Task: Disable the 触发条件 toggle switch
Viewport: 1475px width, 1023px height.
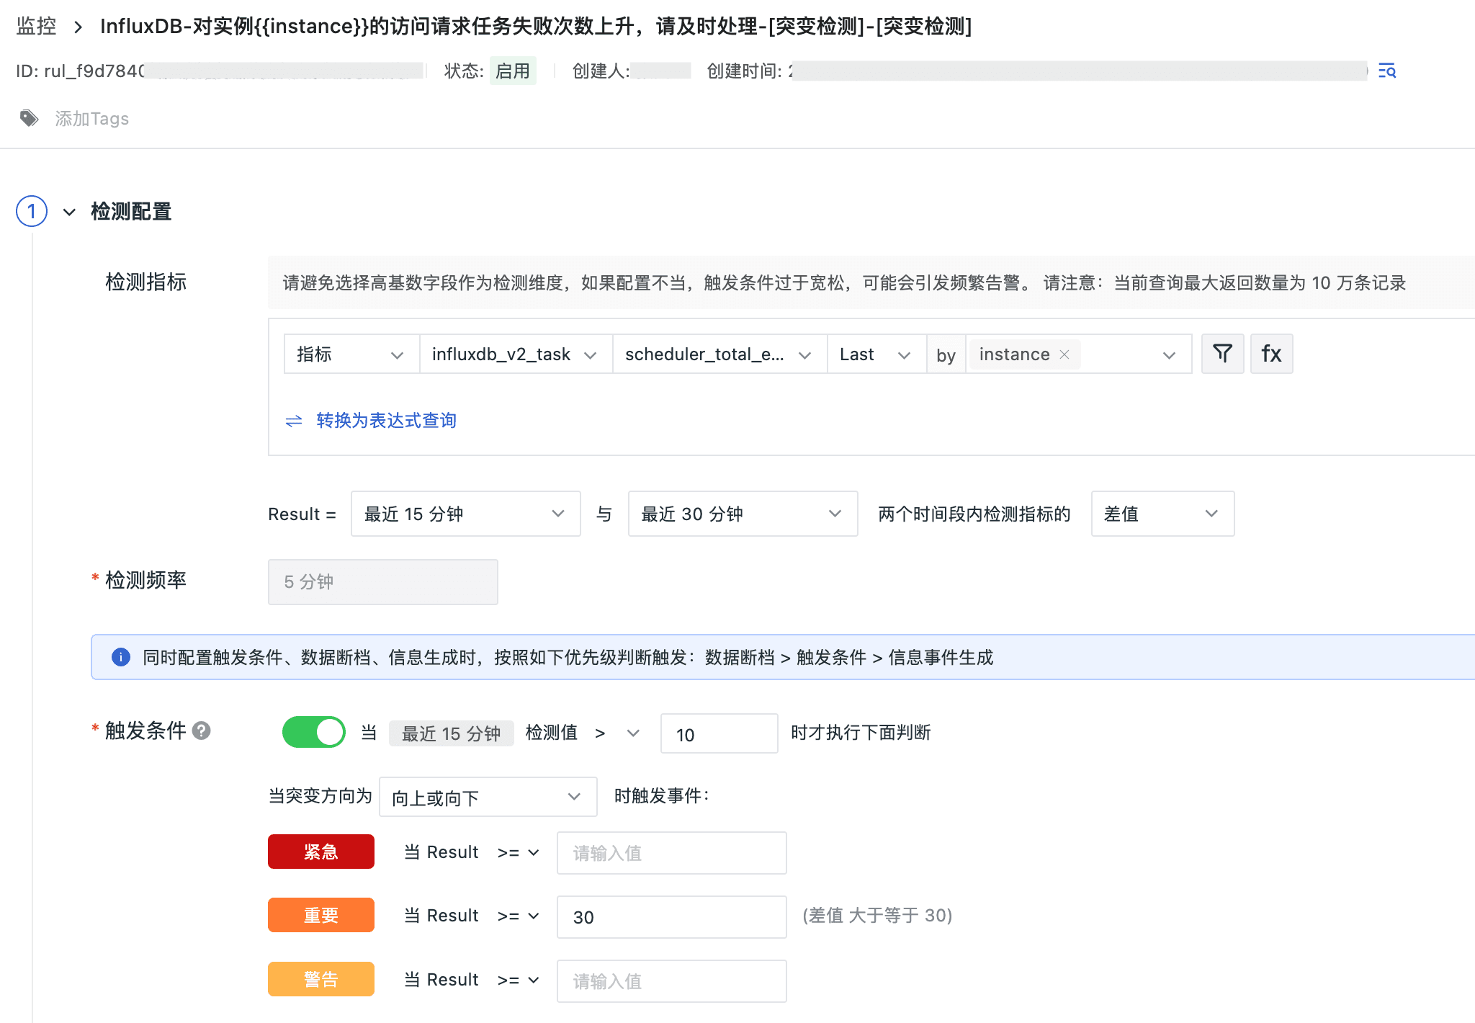Action: [314, 732]
